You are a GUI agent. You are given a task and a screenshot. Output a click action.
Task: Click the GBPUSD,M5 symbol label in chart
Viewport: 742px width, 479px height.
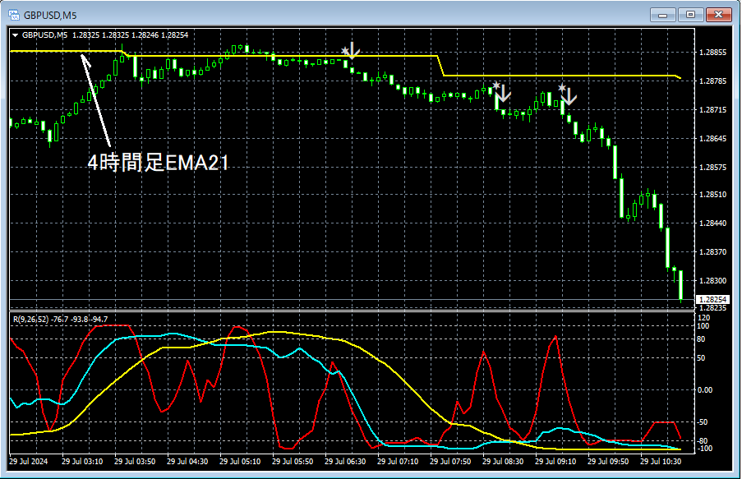click(x=45, y=35)
